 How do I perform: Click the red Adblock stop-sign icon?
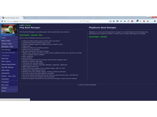click(x=132, y=21)
